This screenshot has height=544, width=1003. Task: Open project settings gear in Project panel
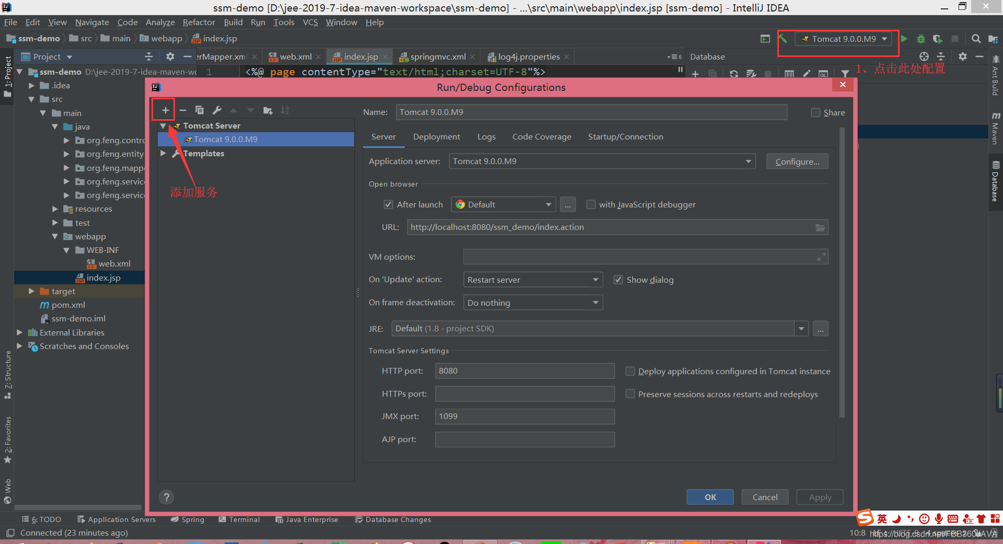click(170, 56)
